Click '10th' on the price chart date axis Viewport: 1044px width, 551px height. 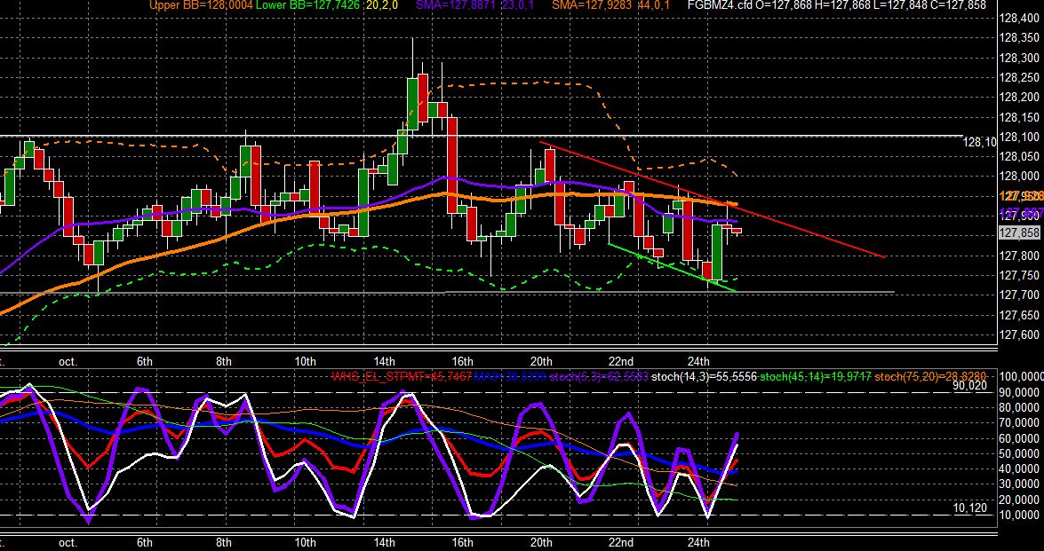pyautogui.click(x=305, y=362)
